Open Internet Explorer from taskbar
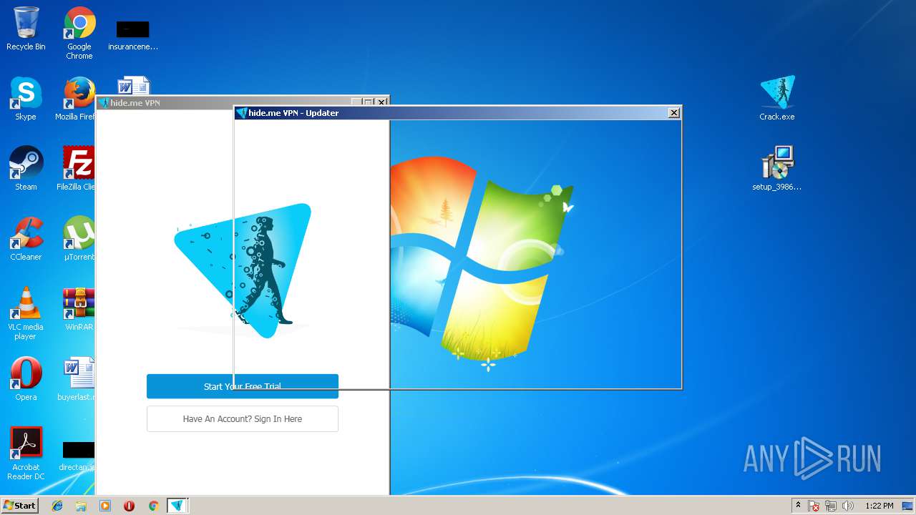The width and height of the screenshot is (916, 515). [57, 506]
